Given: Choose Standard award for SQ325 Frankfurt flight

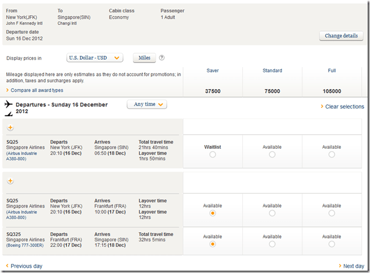Looking at the screenshot, I should coord(272,244).
